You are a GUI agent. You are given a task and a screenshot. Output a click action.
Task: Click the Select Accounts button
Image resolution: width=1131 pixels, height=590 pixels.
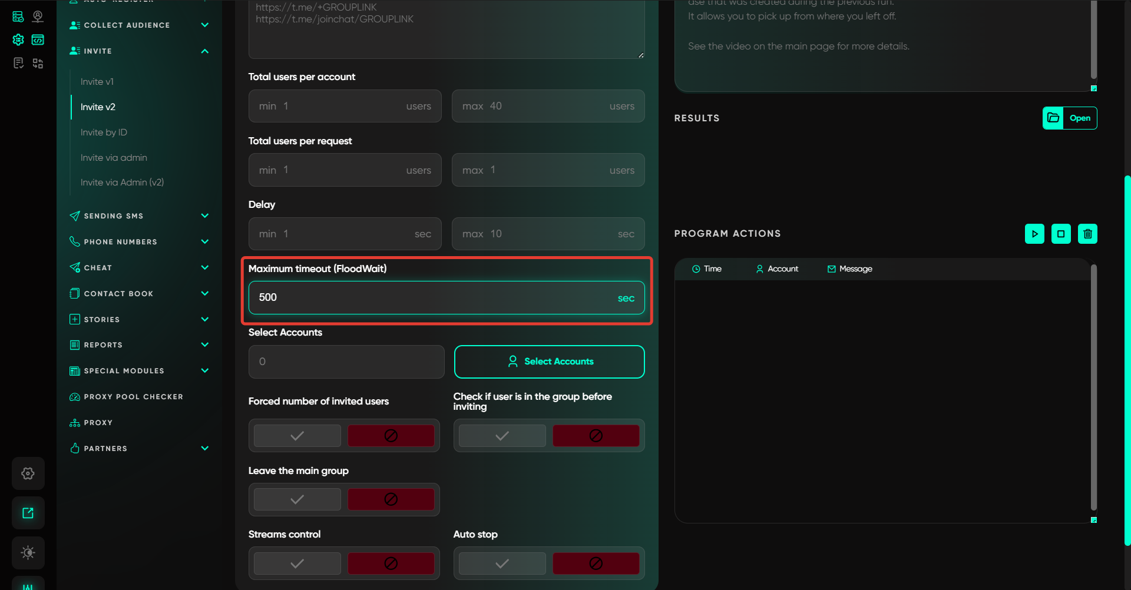point(549,362)
